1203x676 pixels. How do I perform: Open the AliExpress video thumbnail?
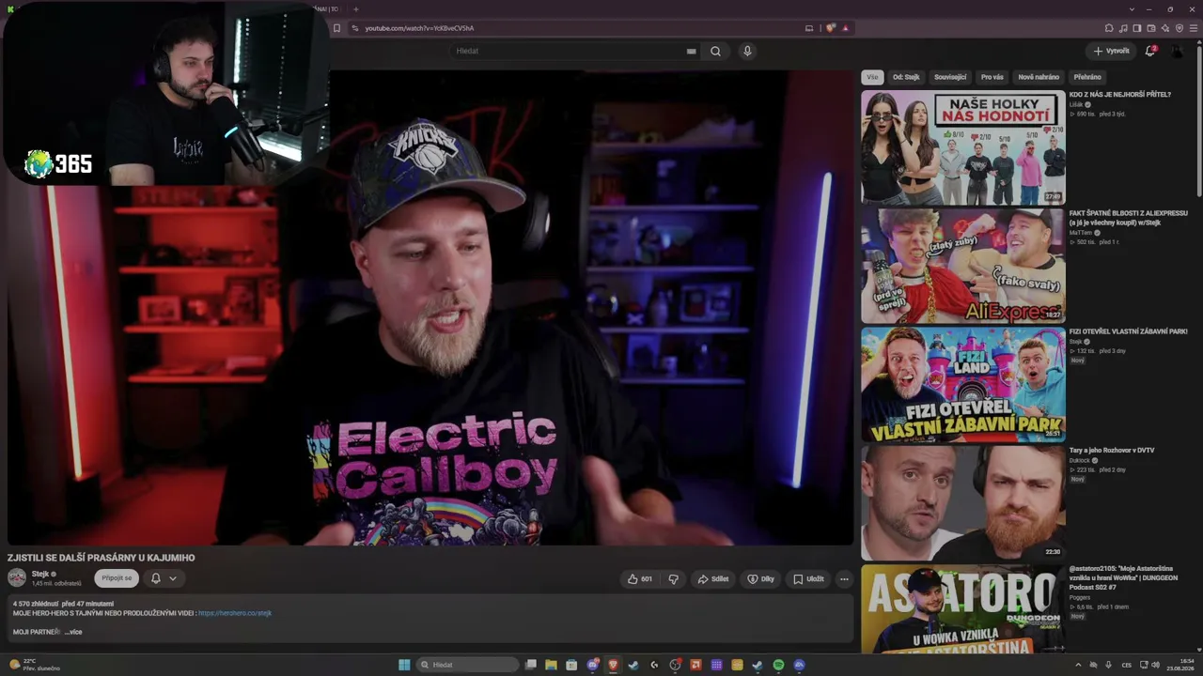pos(963,266)
